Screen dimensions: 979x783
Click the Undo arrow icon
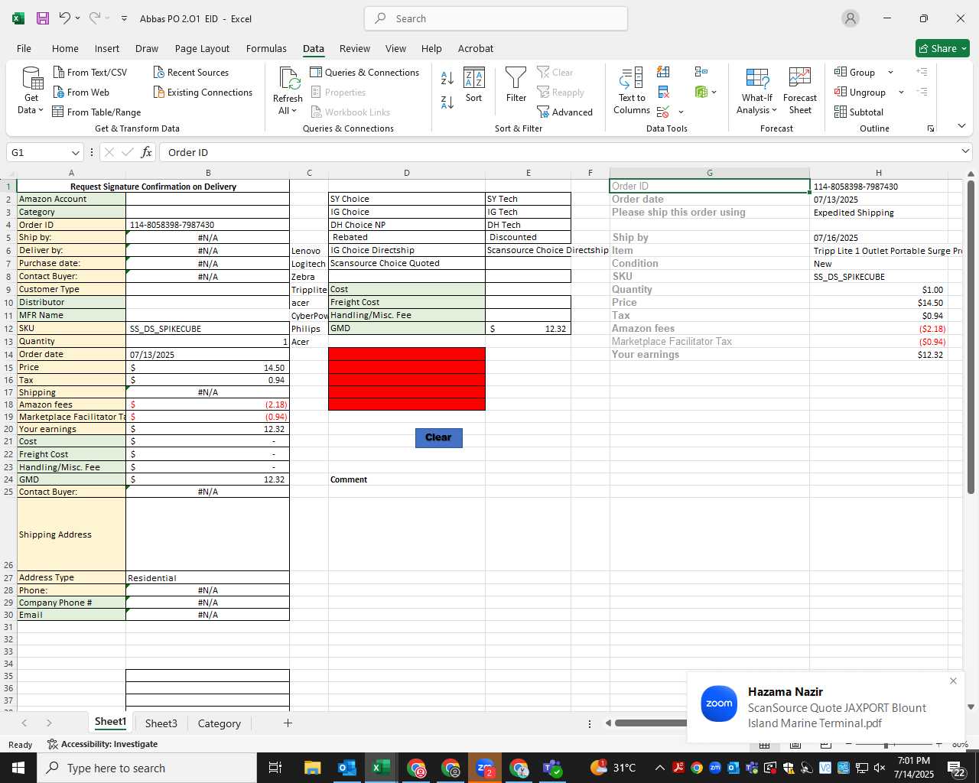65,18
